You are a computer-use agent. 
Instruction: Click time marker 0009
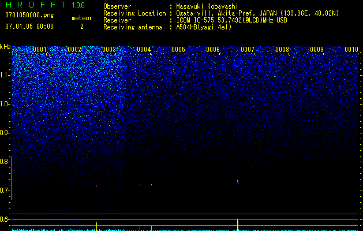[317, 50]
